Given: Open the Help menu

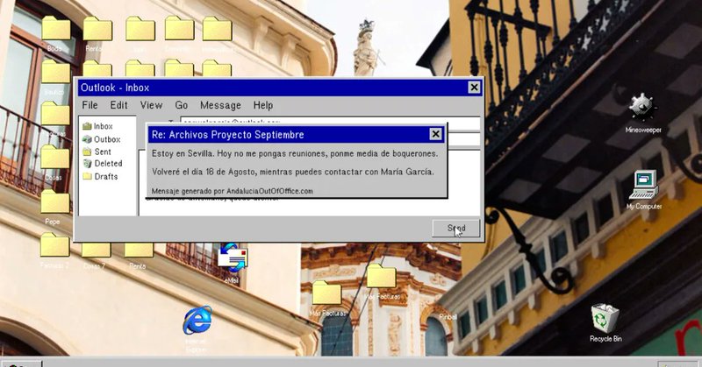Looking at the screenshot, I should tap(262, 105).
